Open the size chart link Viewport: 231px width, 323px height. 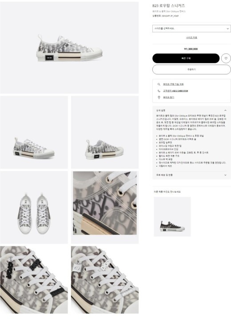191,38
